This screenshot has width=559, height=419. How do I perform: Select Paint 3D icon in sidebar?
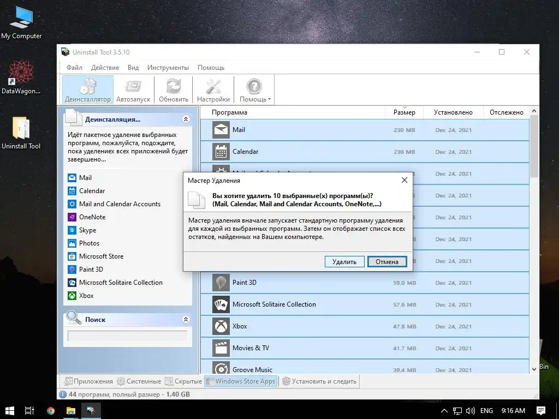[72, 270]
